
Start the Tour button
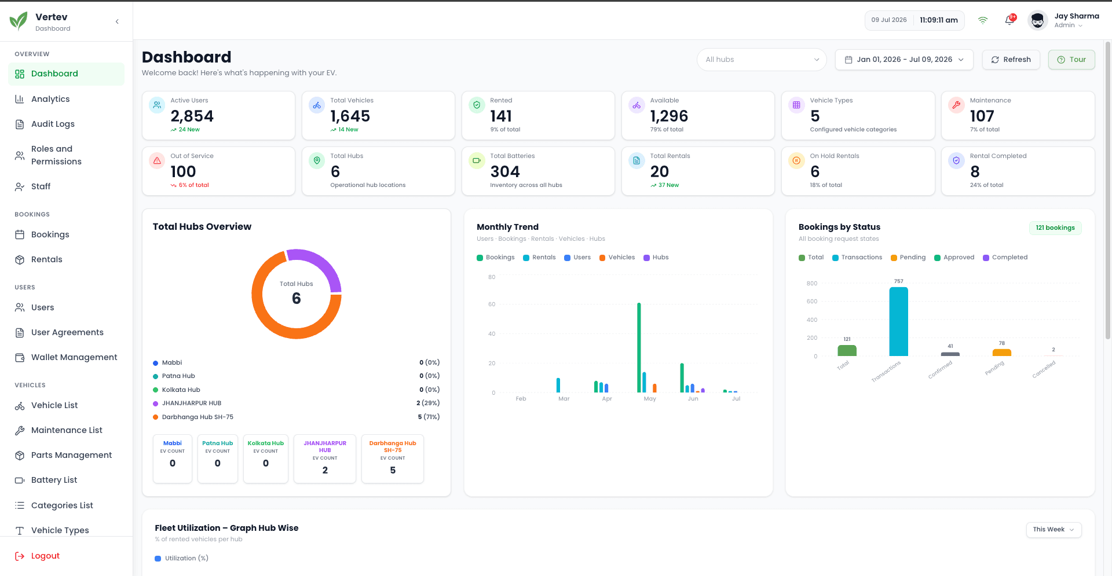click(x=1071, y=60)
